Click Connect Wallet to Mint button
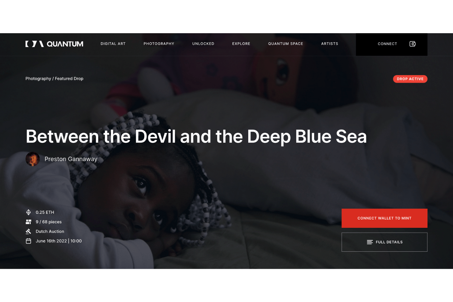Screen dimensions: 453x302 (x=384, y=218)
